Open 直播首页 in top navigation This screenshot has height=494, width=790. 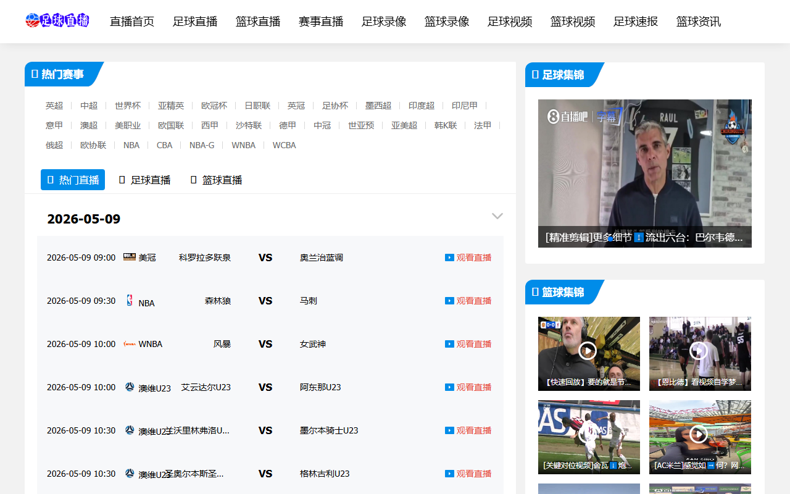[x=132, y=22]
